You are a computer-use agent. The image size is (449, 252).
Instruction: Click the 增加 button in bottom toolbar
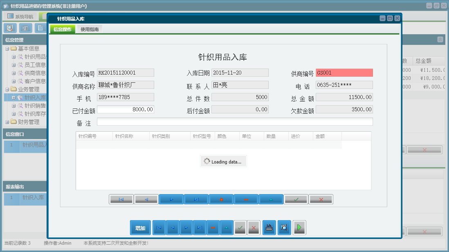point(140,228)
